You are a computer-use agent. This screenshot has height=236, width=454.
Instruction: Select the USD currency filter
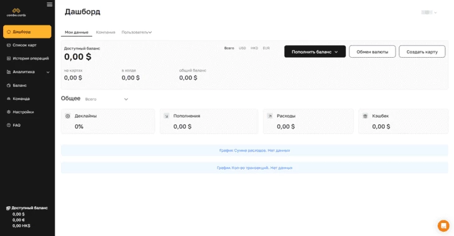click(x=243, y=48)
